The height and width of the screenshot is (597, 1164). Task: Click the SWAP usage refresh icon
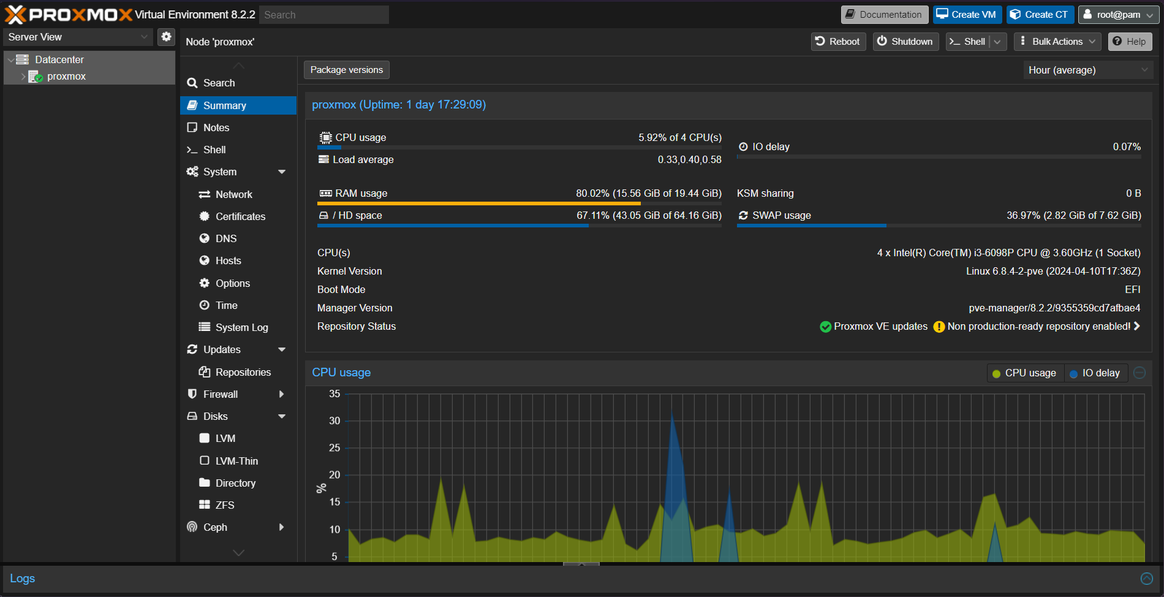point(743,216)
